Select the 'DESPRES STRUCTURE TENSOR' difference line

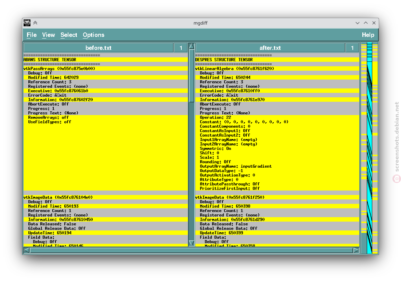point(277,60)
